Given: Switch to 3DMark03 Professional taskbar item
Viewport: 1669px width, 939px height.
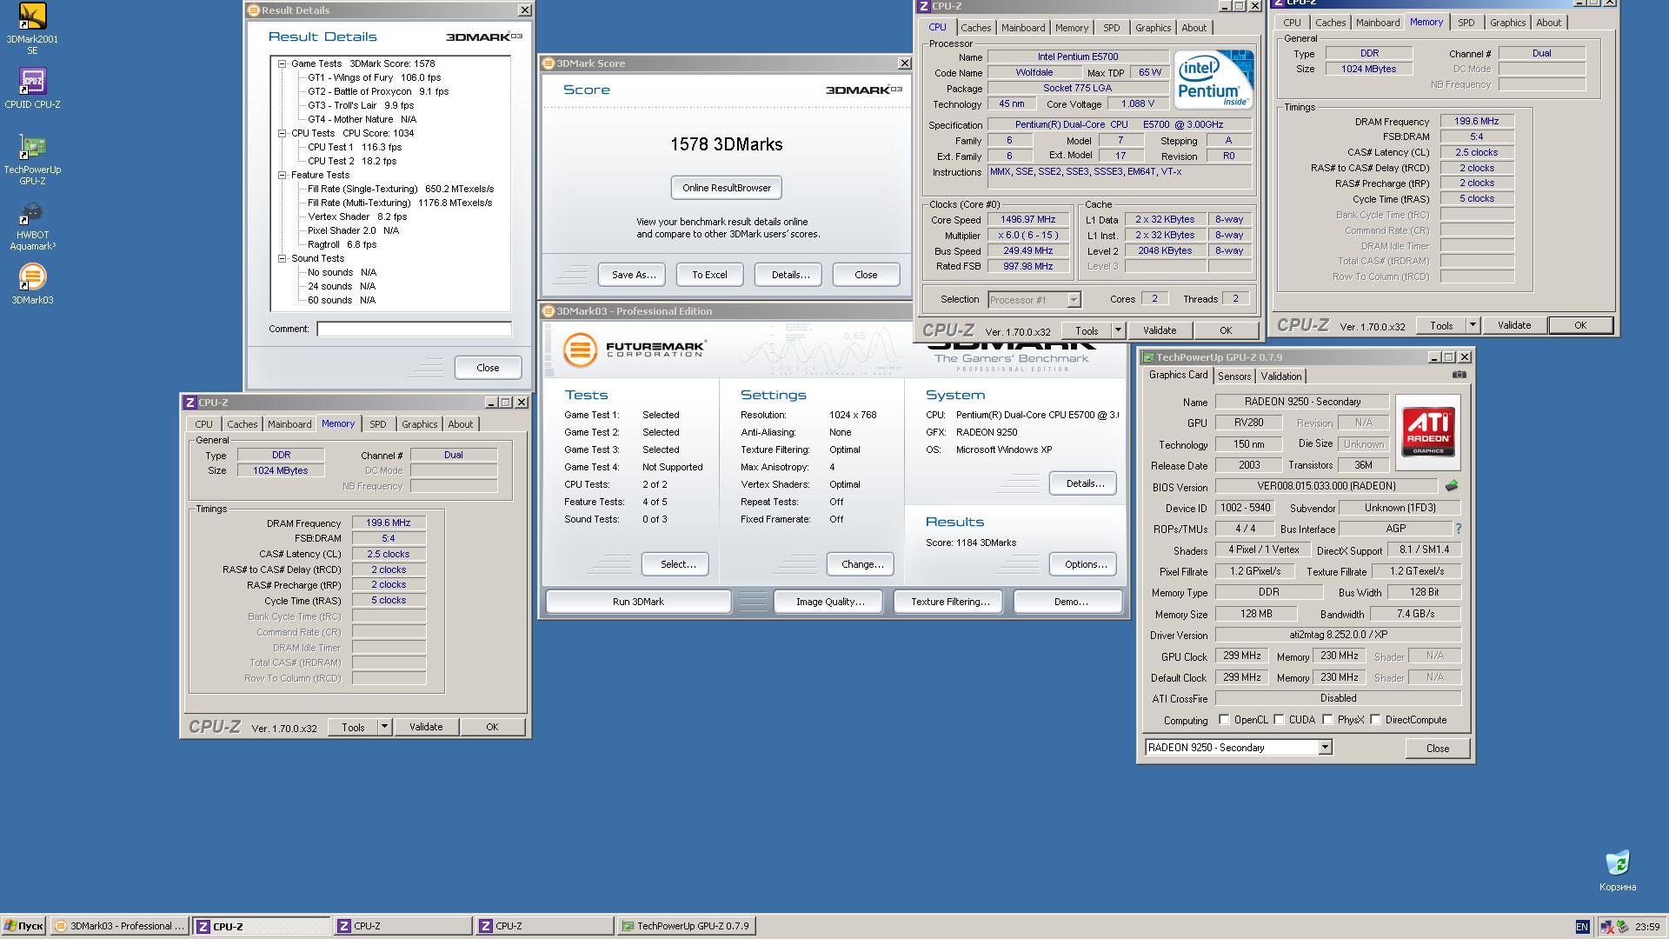Looking at the screenshot, I should pyautogui.click(x=119, y=926).
